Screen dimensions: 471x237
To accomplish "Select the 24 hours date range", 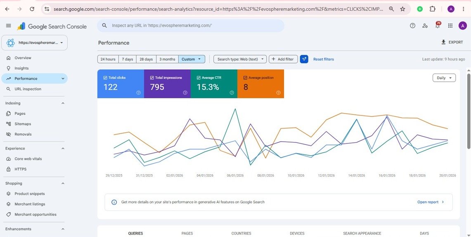I will (x=108, y=59).
